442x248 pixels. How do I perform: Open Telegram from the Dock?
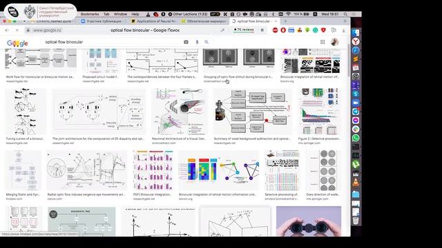click(356, 112)
